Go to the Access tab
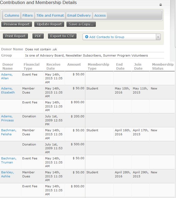The height and width of the screenshot is (198, 176). pyautogui.click(x=100, y=16)
